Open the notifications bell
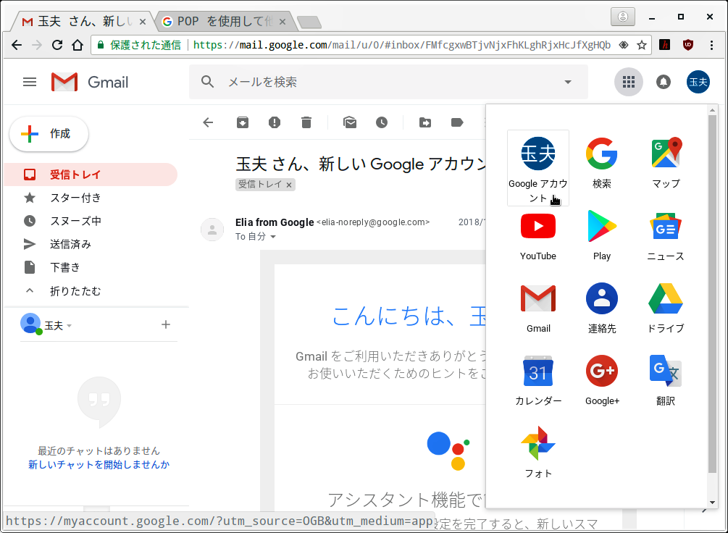 coord(663,82)
